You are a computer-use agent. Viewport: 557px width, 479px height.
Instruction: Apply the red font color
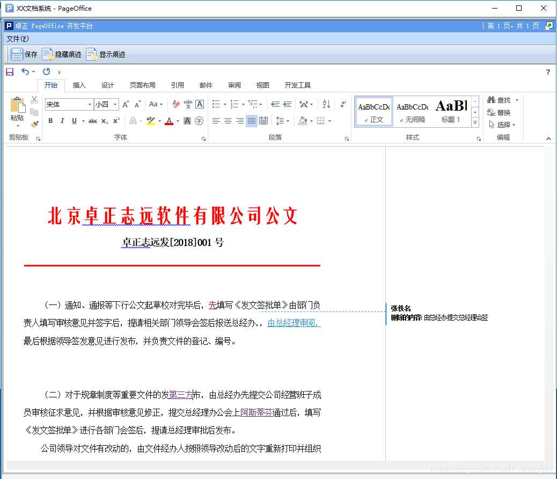(170, 121)
